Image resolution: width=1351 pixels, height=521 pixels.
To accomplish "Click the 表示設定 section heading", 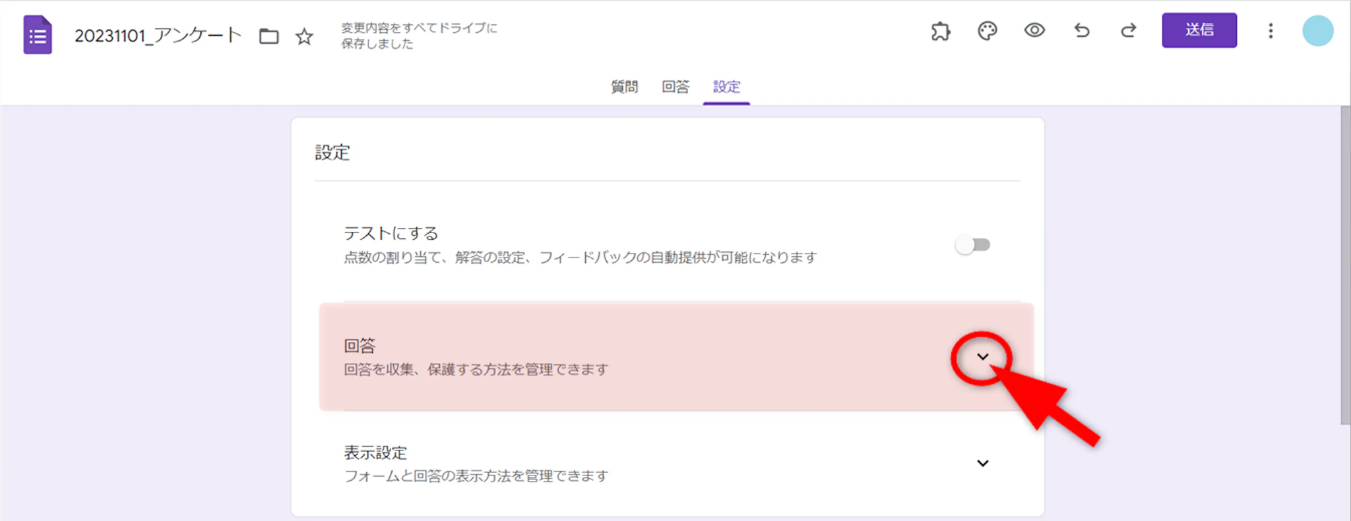I will click(x=375, y=452).
